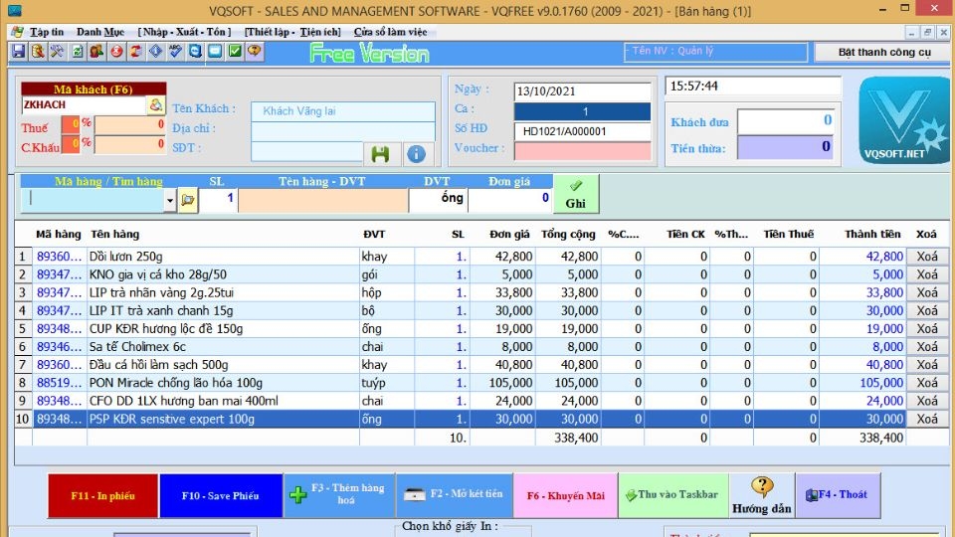This screenshot has width=955, height=537.
Task: Click the green save customer disk icon
Action: pyautogui.click(x=379, y=153)
